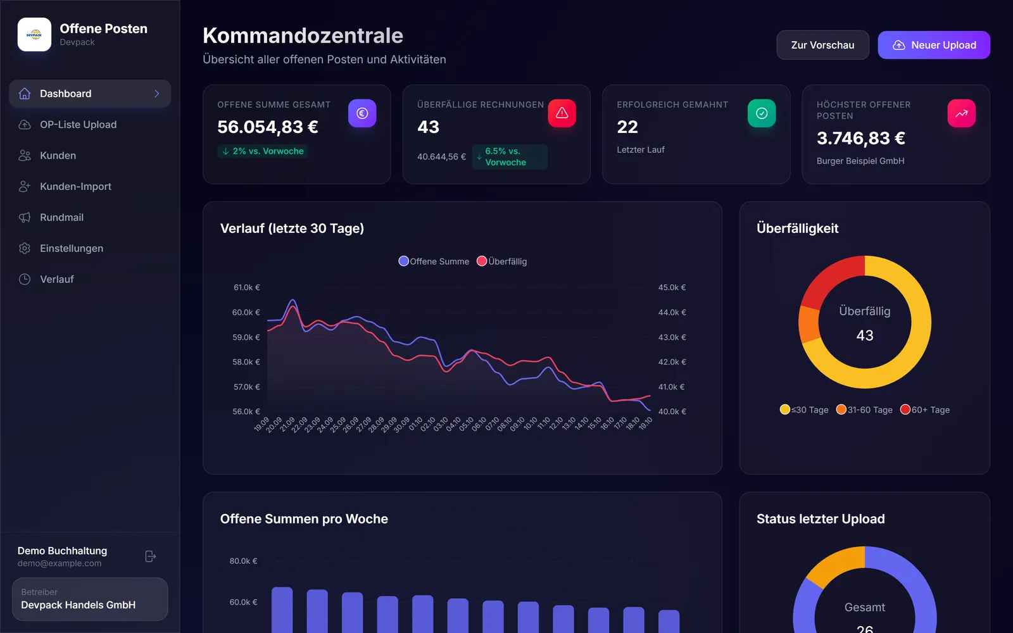The image size is (1013, 633).
Task: Toggle ≤30 Tage legend entry
Action: (x=804, y=410)
